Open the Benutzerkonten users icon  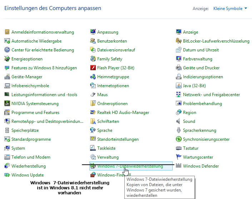pos(93,41)
